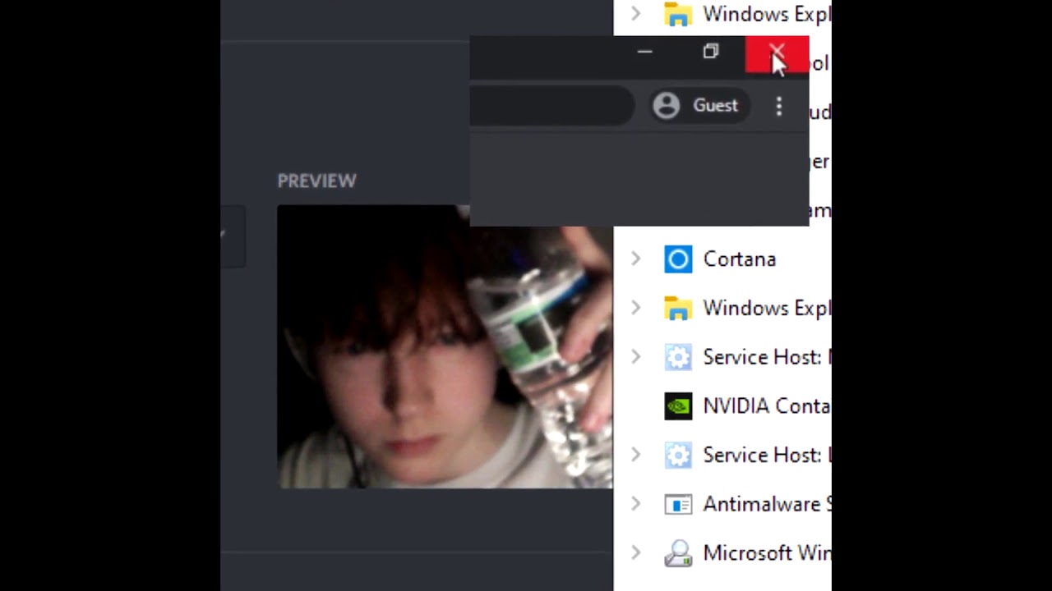
Task: Click the Microsoft Windows Search process icon
Action: point(678,553)
